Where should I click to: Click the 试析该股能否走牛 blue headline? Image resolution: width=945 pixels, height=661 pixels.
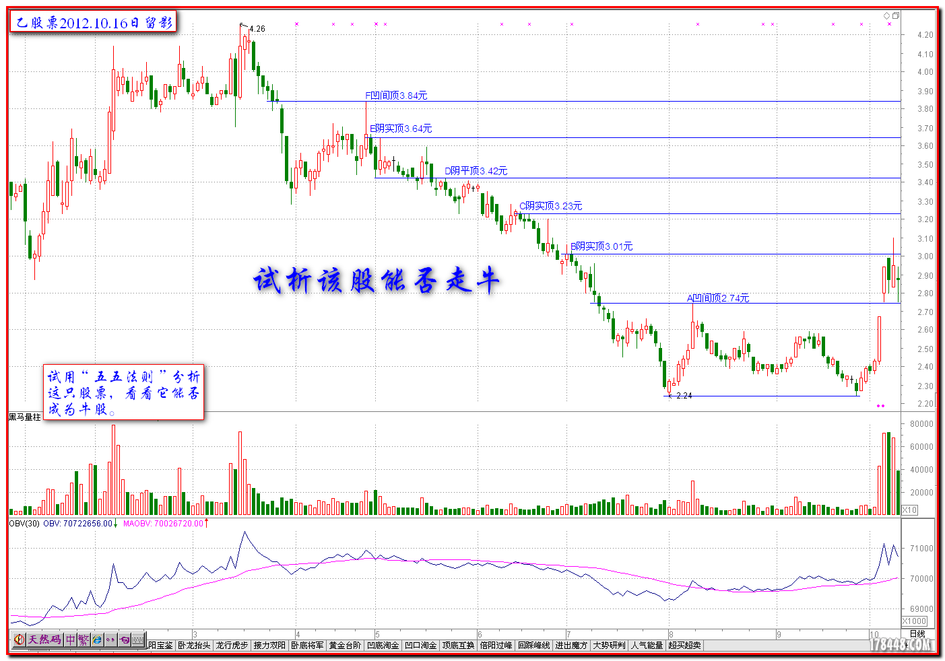(377, 280)
